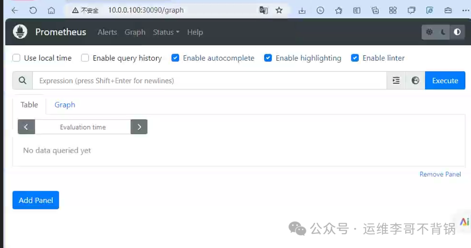The height and width of the screenshot is (248, 471).
Task: Focus the Expression input field
Action: (x=210, y=81)
